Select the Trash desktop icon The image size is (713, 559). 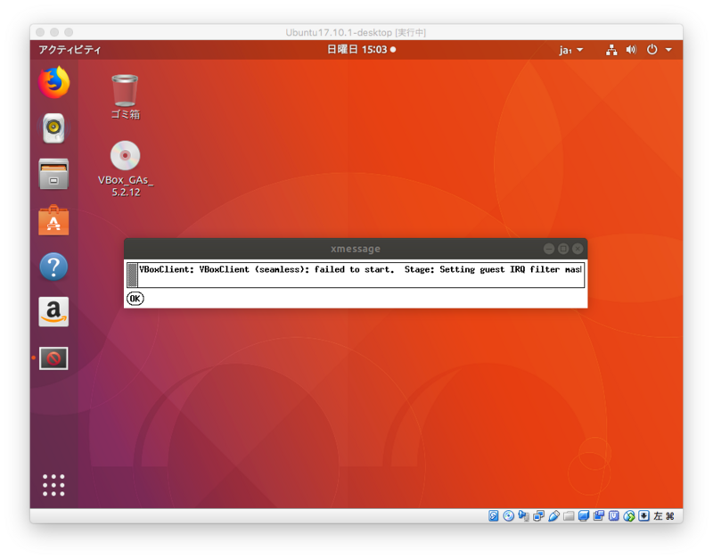pyautogui.click(x=125, y=96)
